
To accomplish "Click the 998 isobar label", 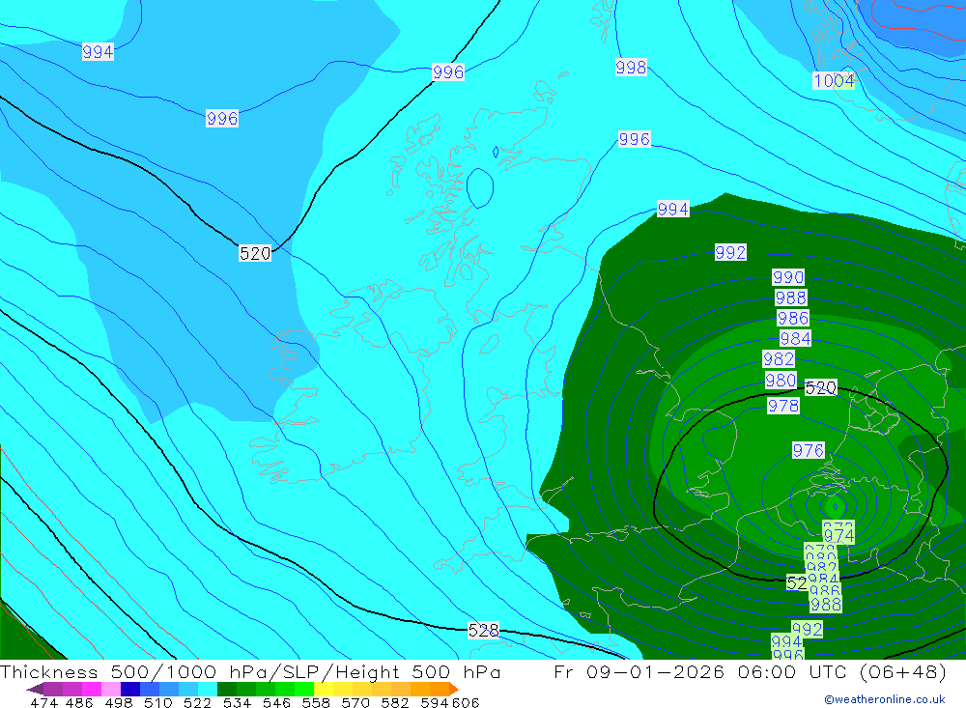I will click(x=631, y=68).
